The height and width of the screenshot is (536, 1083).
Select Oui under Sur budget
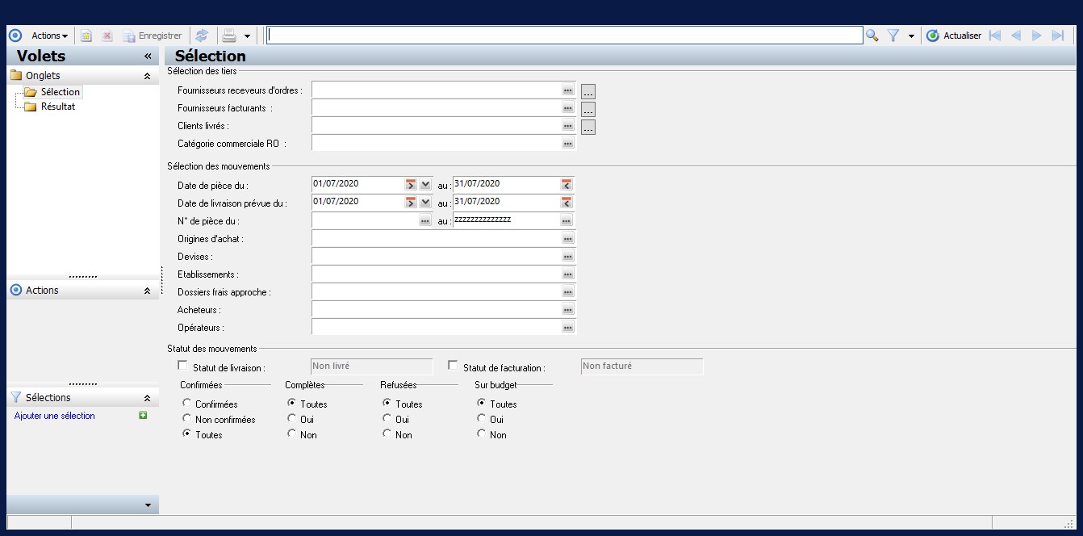[x=482, y=418]
